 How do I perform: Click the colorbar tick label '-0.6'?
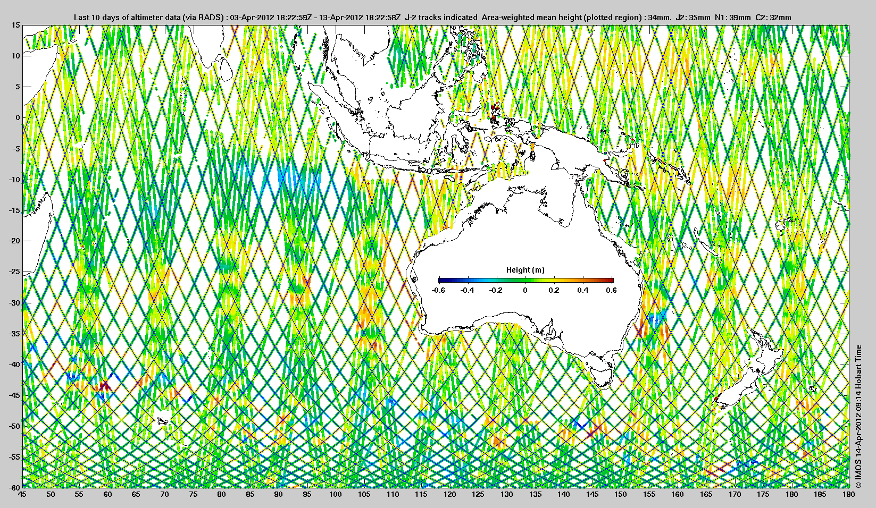438,290
